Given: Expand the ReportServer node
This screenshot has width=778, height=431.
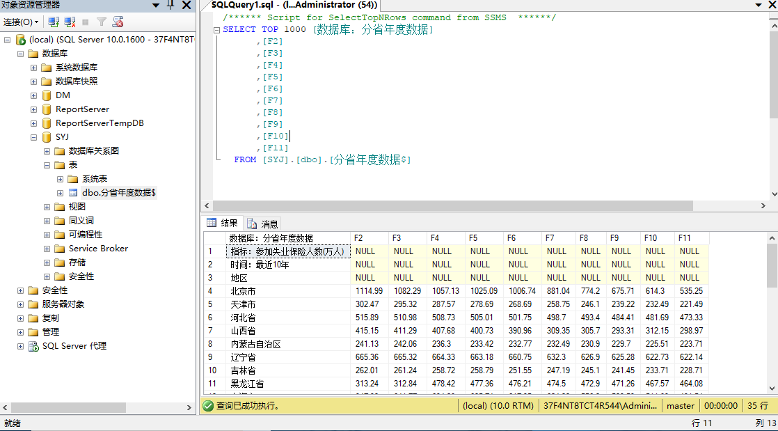Looking at the screenshot, I should pos(33,109).
